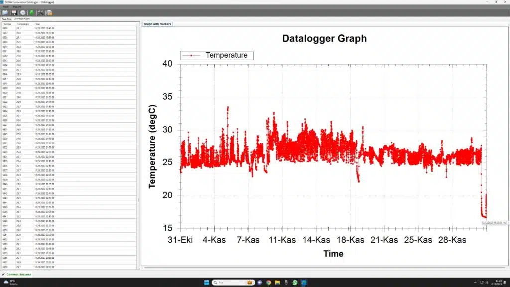Click the Time axis title
The height and width of the screenshot is (287, 510).
click(x=333, y=254)
